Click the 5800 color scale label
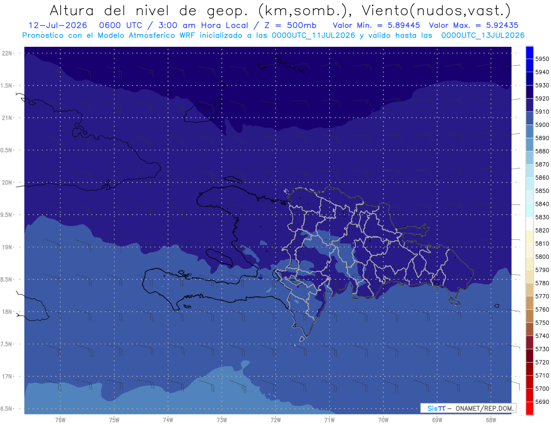 [542, 256]
